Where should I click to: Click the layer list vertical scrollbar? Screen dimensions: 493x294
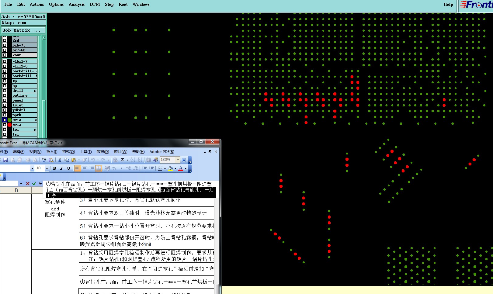(x=44, y=87)
